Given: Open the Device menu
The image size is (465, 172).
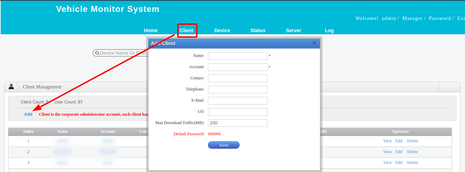Looking at the screenshot, I should 222,30.
